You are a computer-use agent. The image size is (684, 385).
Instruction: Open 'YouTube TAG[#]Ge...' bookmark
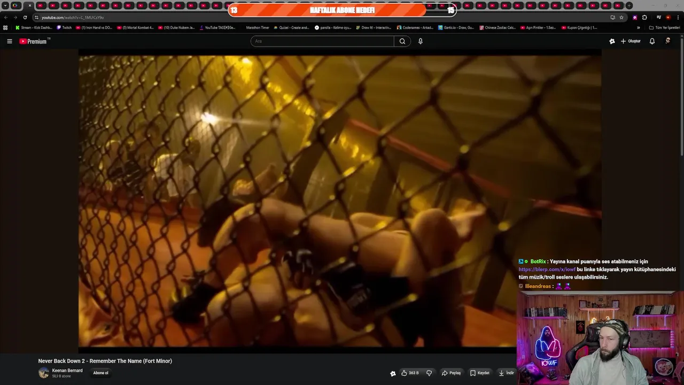(x=217, y=27)
